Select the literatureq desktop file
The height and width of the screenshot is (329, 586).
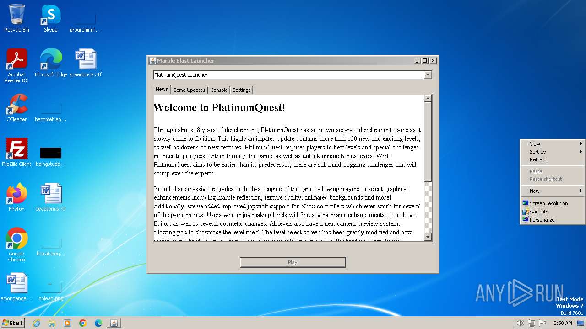(x=51, y=247)
